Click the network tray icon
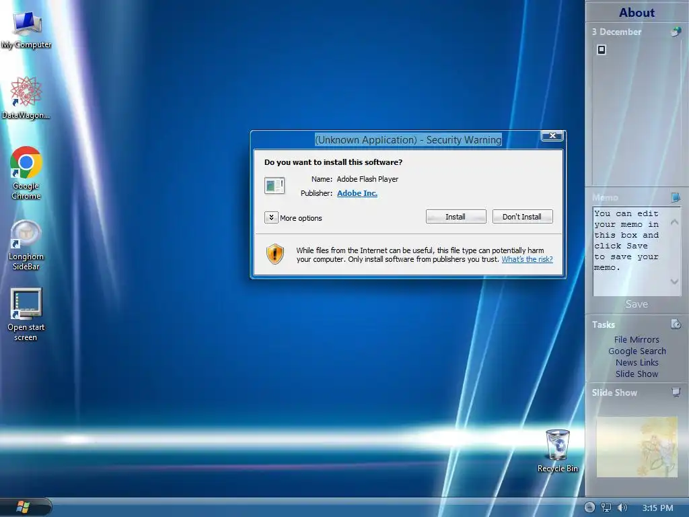 (606, 508)
